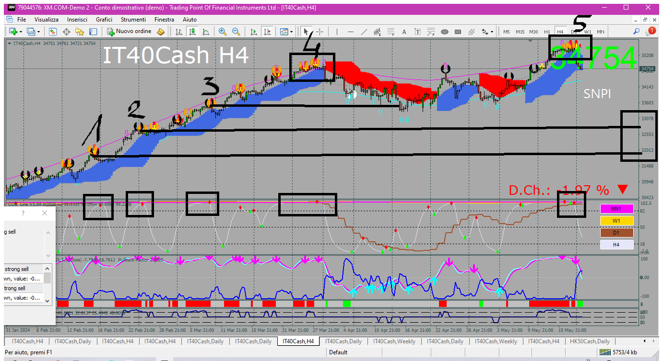663x361 pixels.
Task: Click the Default profile status bar entry
Action: coord(338,352)
